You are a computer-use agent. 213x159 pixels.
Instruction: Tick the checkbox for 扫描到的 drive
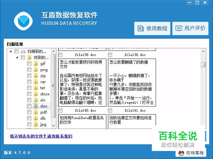(16, 51)
